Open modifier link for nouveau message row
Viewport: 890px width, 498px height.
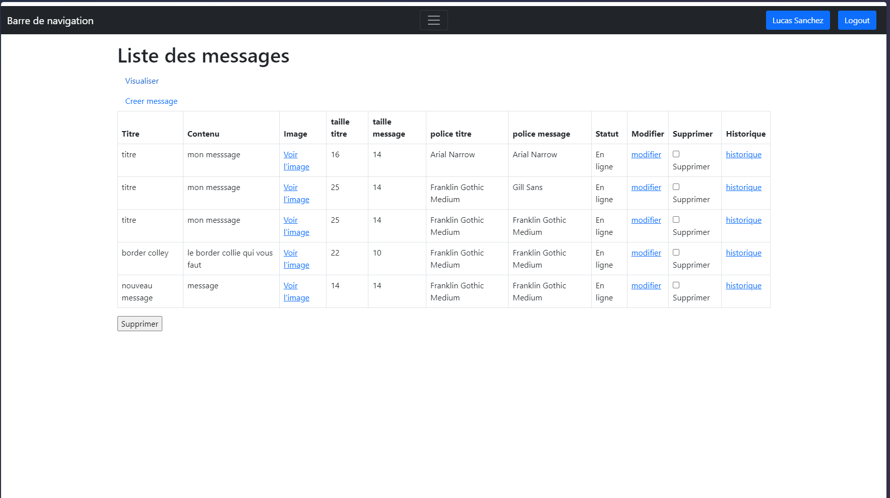[646, 286]
